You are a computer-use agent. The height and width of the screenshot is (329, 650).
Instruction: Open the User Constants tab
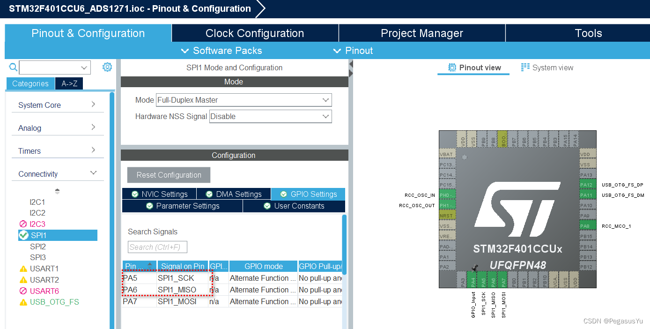tap(294, 206)
